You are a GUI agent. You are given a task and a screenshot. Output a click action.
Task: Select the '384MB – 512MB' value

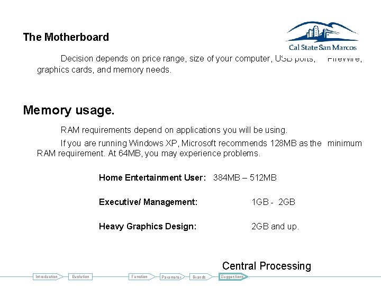[244, 177]
